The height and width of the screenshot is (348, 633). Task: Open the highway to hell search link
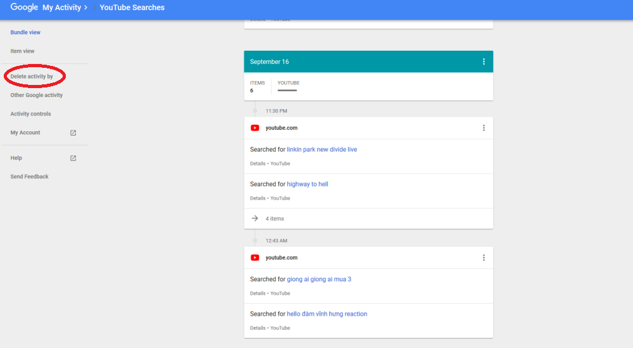[307, 184]
